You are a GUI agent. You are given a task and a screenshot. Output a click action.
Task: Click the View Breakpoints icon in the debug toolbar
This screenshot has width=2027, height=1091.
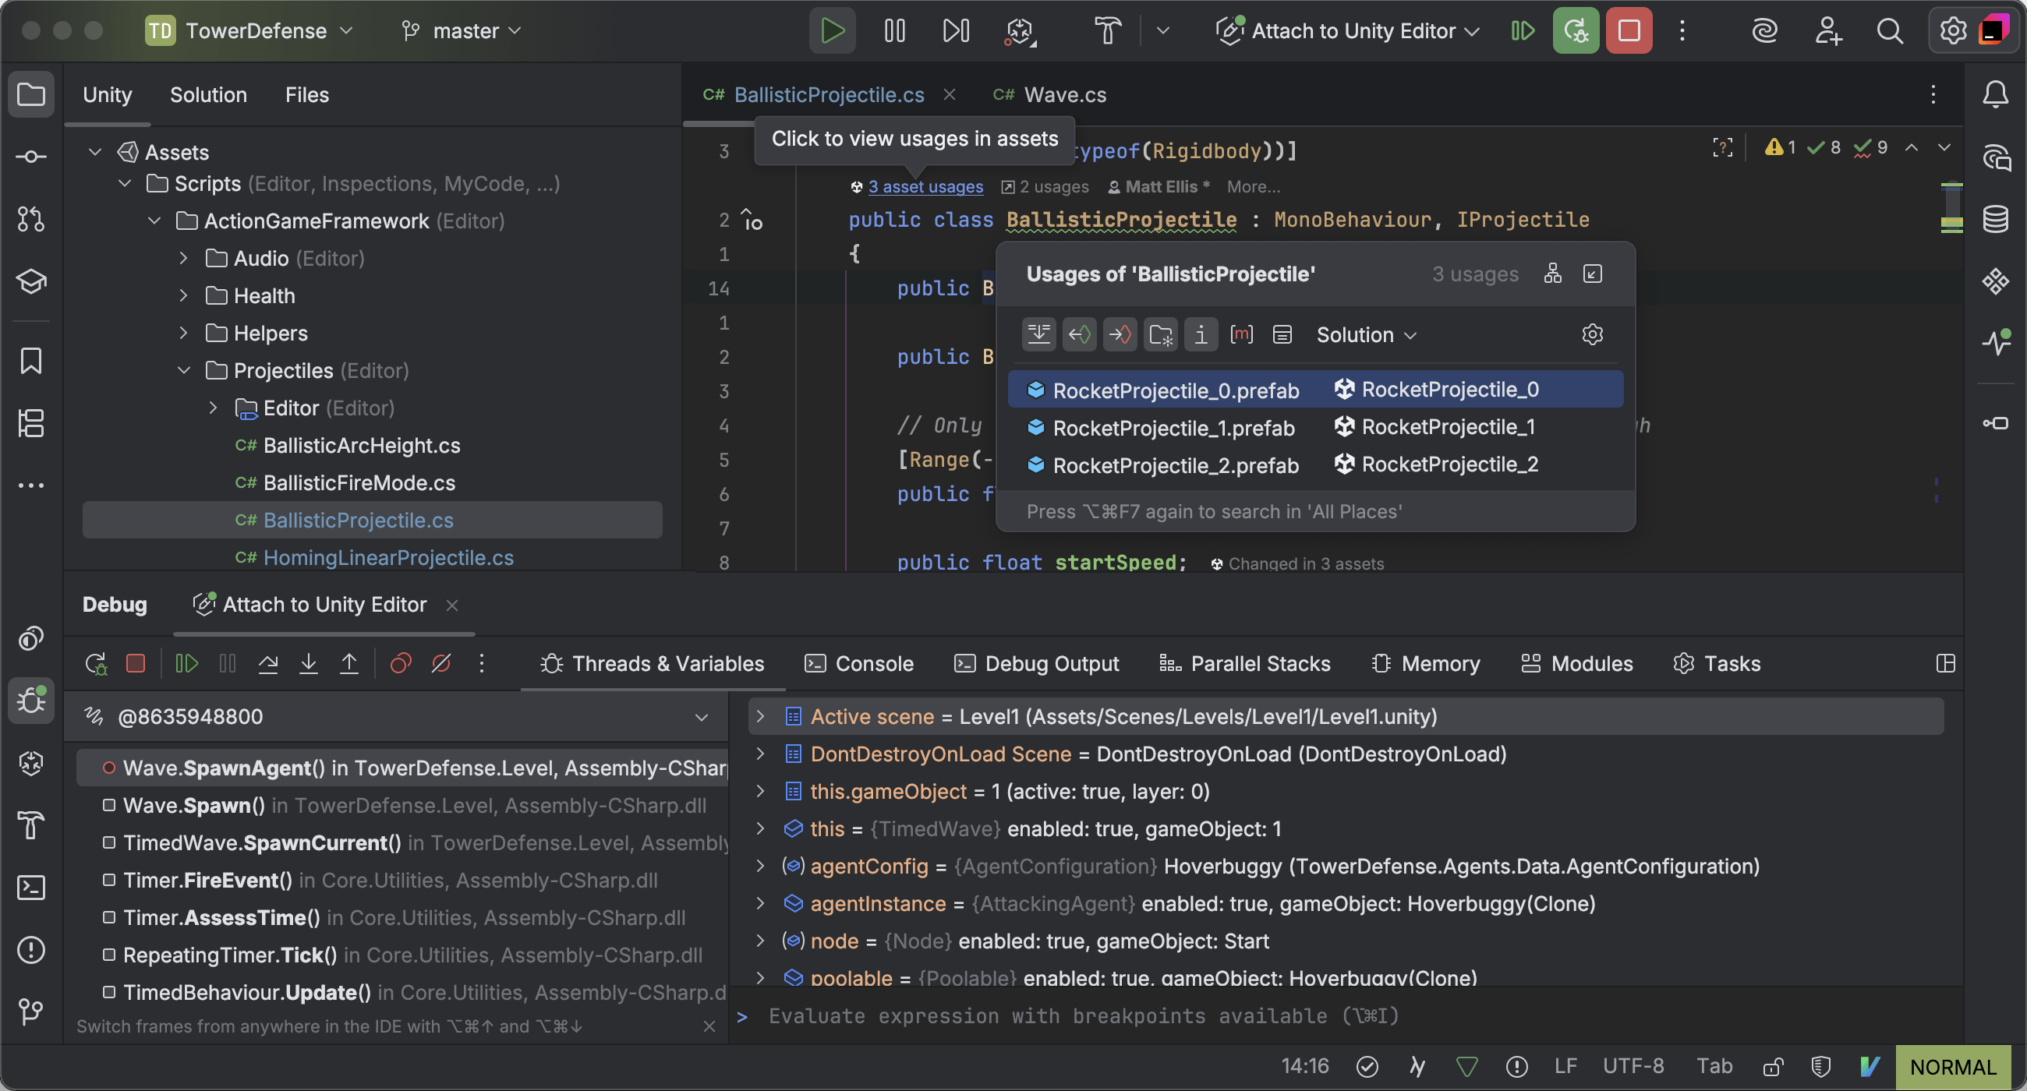pos(401,663)
